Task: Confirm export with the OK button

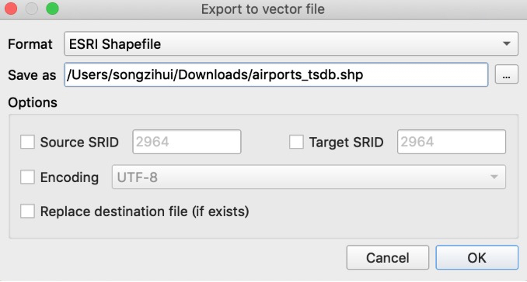Action: coord(477,257)
